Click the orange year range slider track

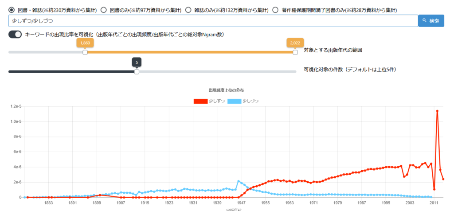[x=191, y=52]
